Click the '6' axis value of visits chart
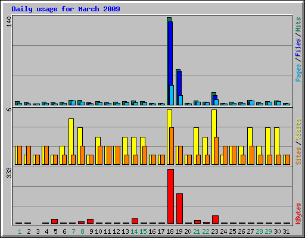The width and height of the screenshot is (305, 238). 9,109
